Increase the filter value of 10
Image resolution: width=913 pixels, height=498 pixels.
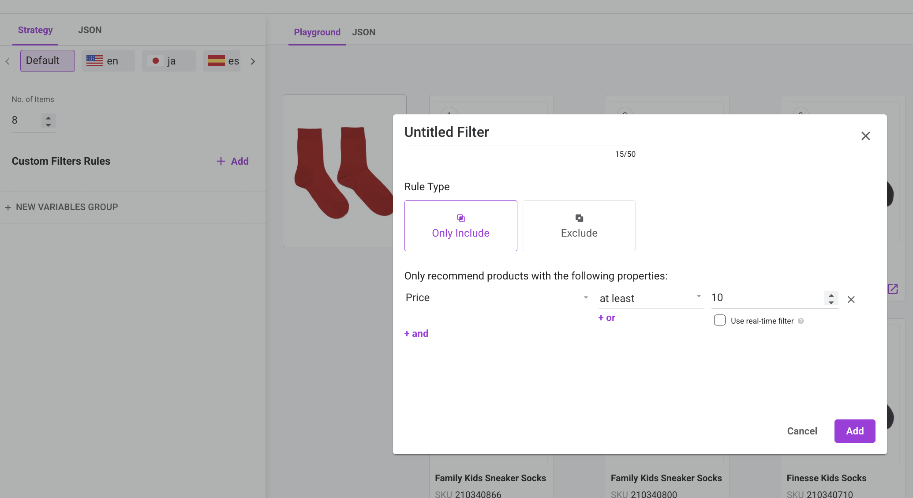[831, 295]
